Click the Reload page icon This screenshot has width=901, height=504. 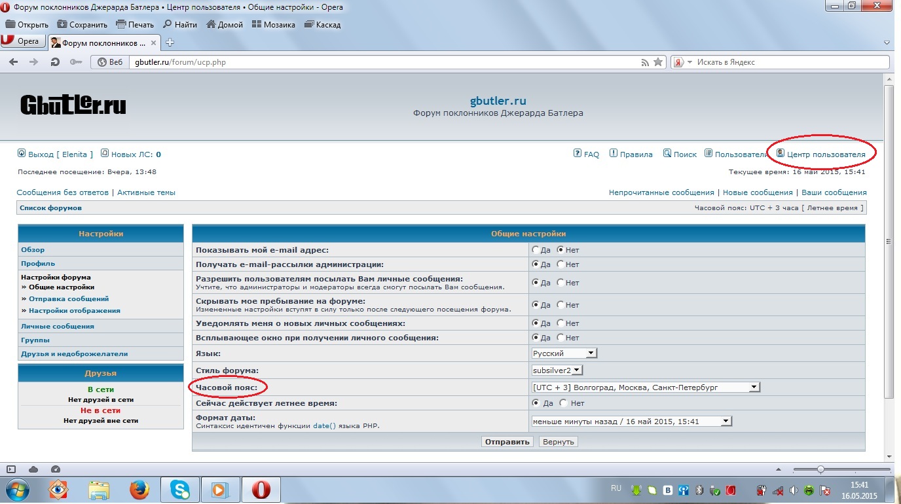tap(56, 62)
